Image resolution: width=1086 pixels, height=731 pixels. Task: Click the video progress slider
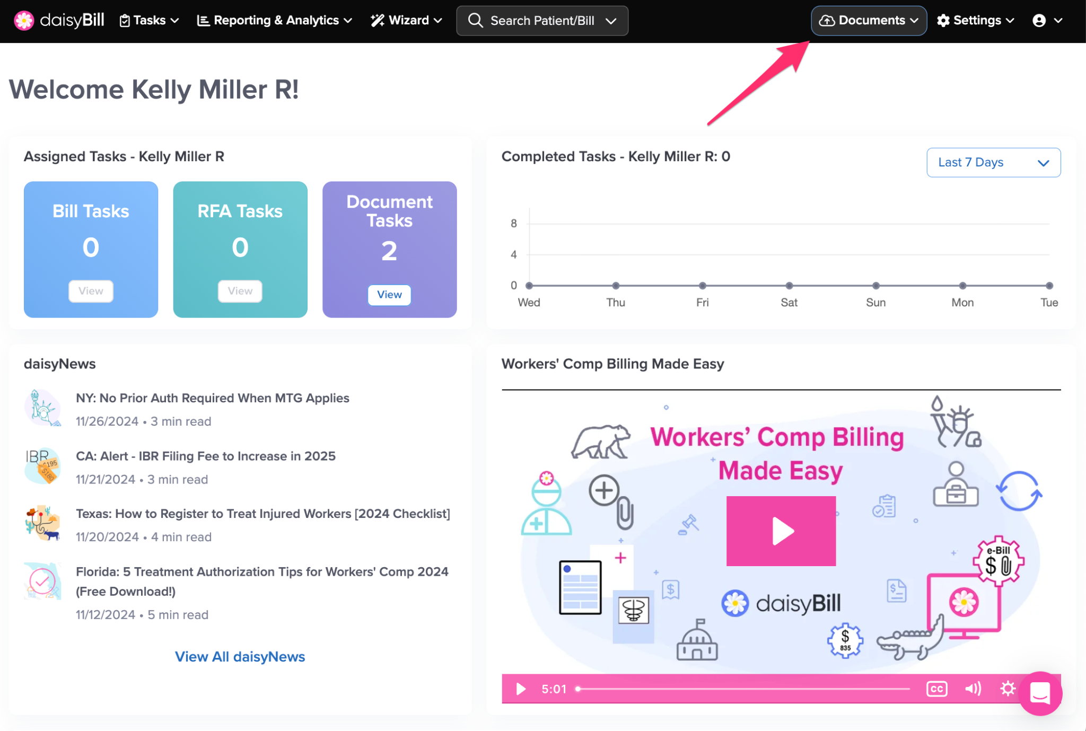[x=742, y=689]
